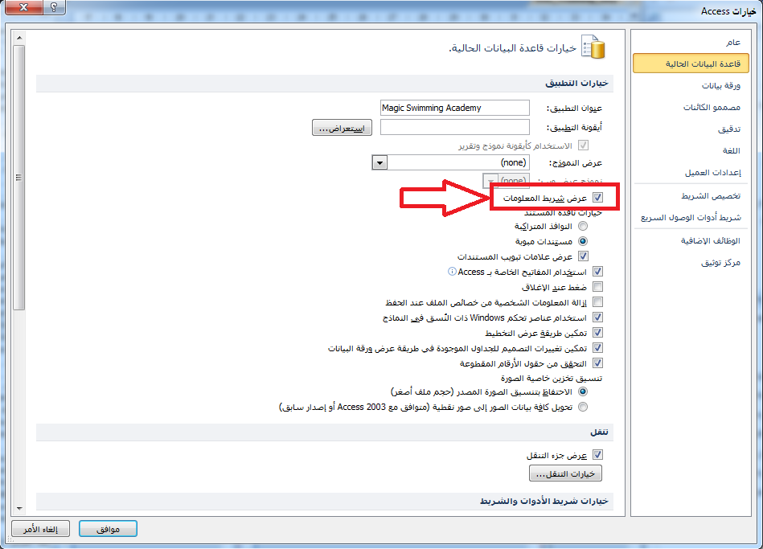This screenshot has height=549, width=763.
Task: Open "شريط أدوات الوصول السريع" category
Action: coord(691,218)
